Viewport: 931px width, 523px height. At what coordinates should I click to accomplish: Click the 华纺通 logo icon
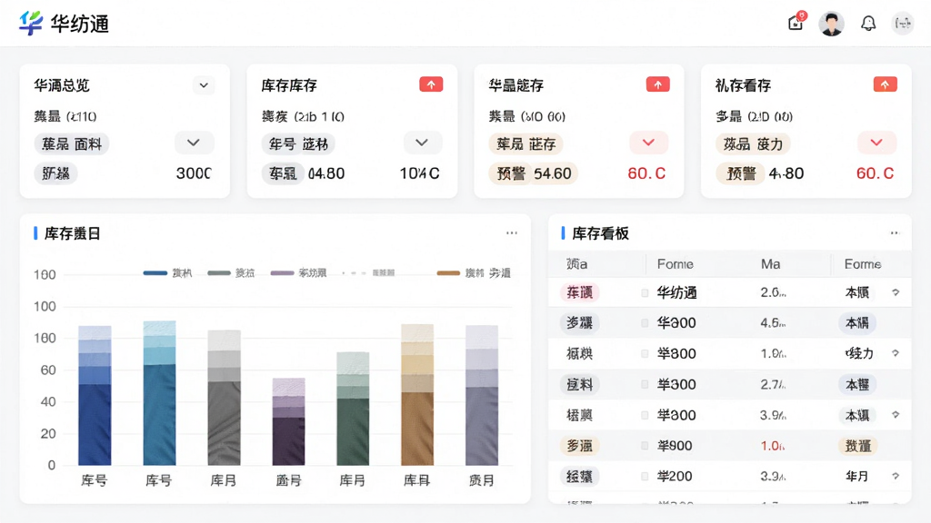31,23
